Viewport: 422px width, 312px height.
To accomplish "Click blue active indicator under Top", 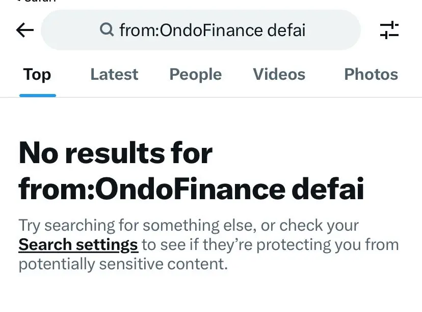I will [38, 96].
